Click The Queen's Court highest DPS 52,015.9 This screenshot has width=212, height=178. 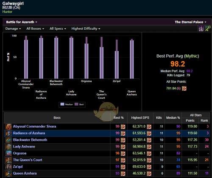point(139,160)
